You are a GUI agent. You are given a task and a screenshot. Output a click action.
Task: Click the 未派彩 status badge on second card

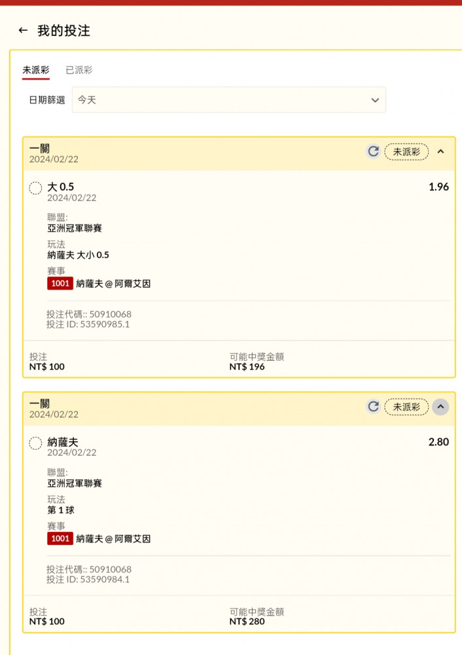point(406,407)
